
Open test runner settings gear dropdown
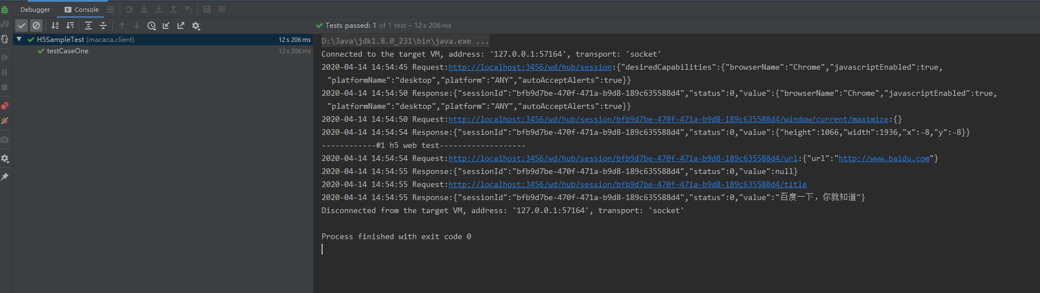[x=196, y=26]
